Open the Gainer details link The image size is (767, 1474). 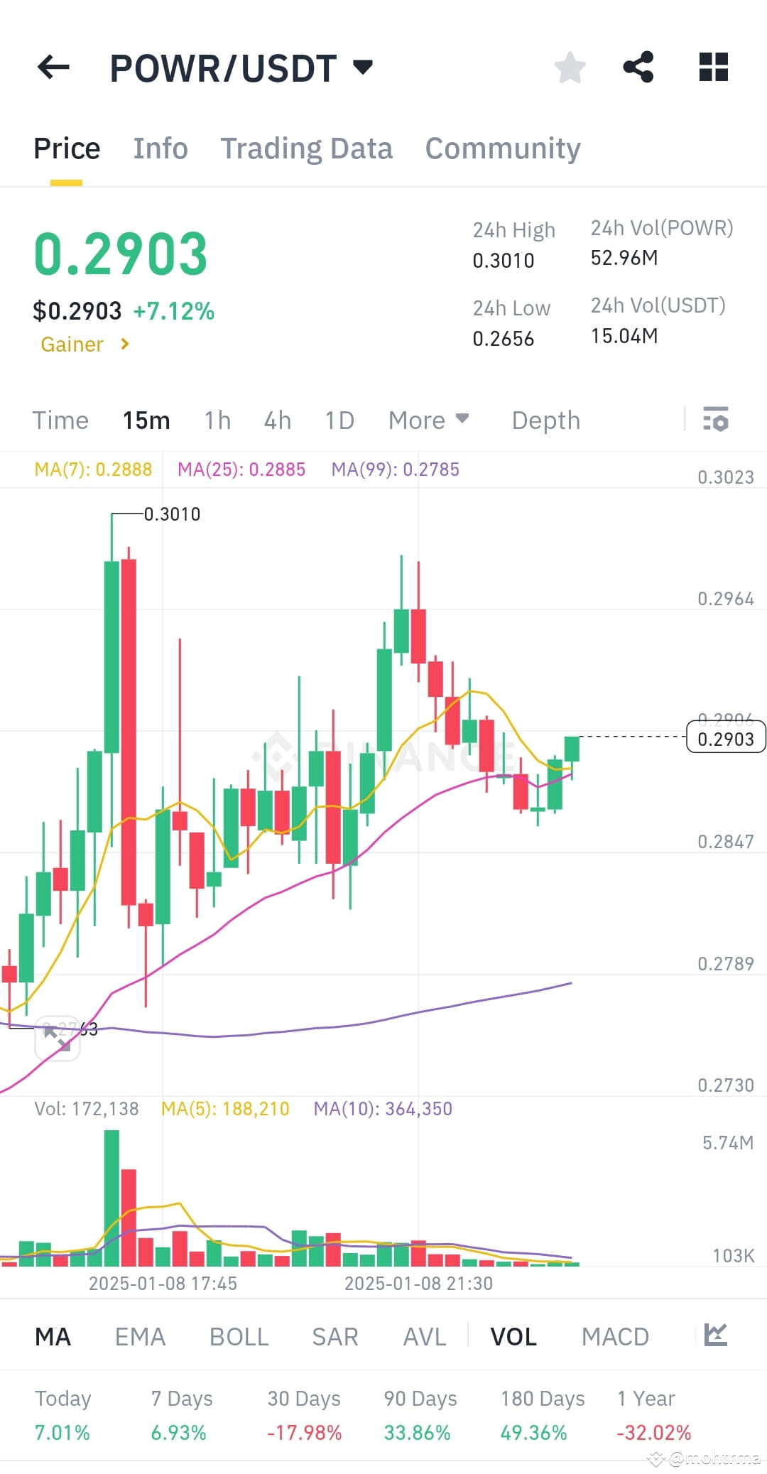click(x=84, y=344)
